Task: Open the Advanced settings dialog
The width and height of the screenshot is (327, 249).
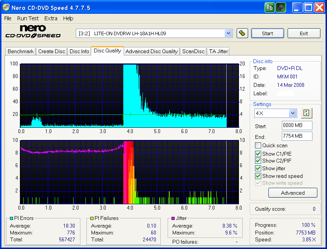Action: (x=293, y=193)
